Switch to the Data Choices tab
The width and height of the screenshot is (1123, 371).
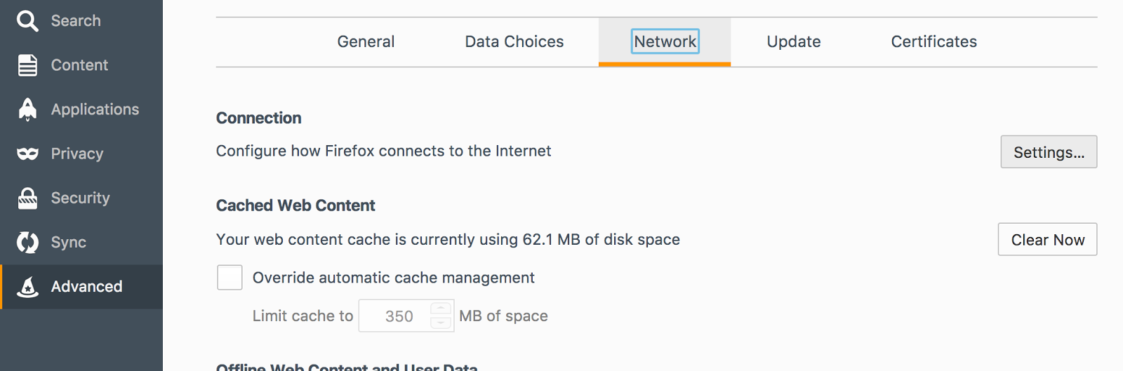point(514,42)
